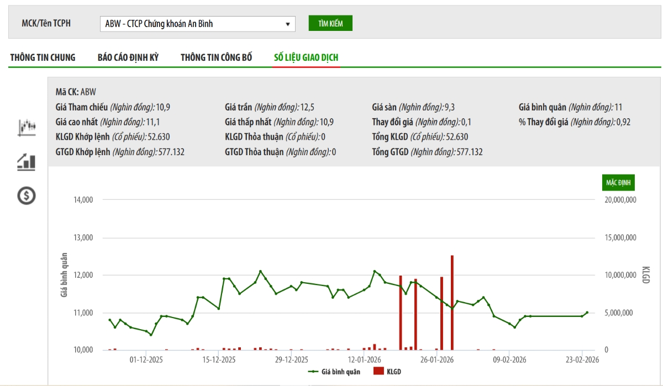This screenshot has height=386, width=663.
Task: Open the ABW company selector dropdown
Action: [198, 24]
